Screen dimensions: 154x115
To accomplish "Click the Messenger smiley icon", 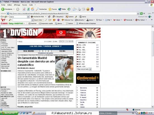I will (88, 9).
